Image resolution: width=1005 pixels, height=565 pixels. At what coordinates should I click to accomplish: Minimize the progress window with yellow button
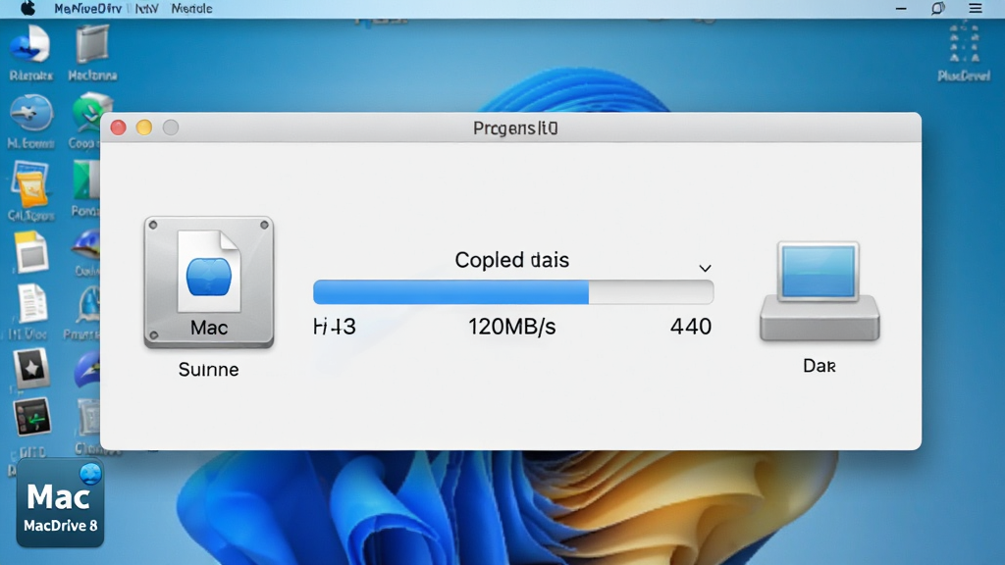[x=144, y=128]
